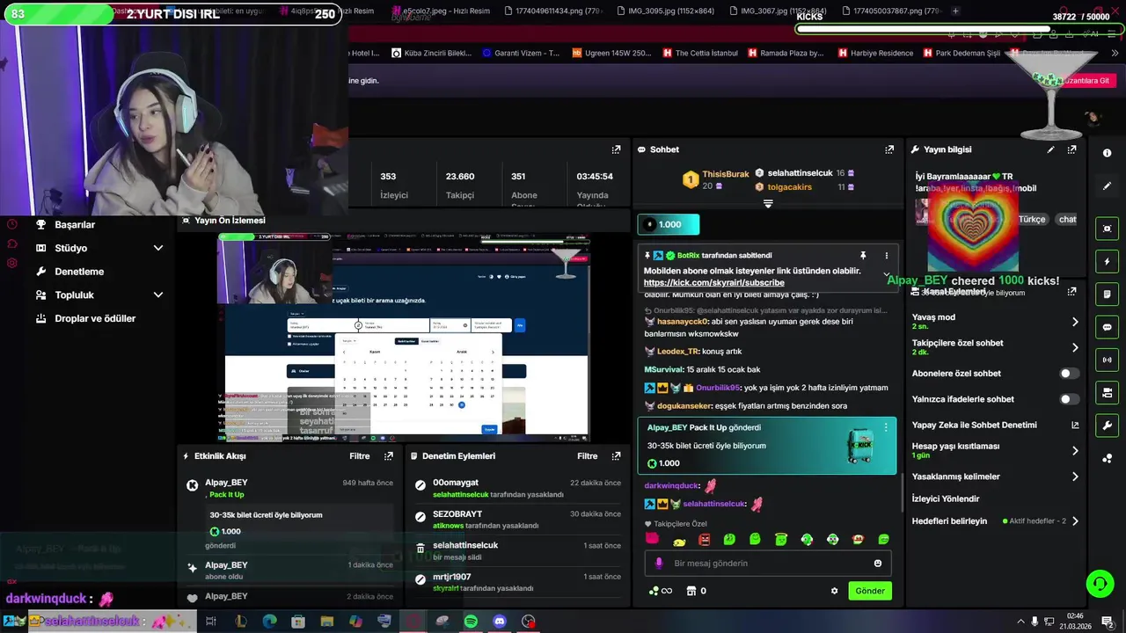
Task: Toggle Yalnızca ifadelerle sohbet switch
Action: pyautogui.click(x=1069, y=399)
